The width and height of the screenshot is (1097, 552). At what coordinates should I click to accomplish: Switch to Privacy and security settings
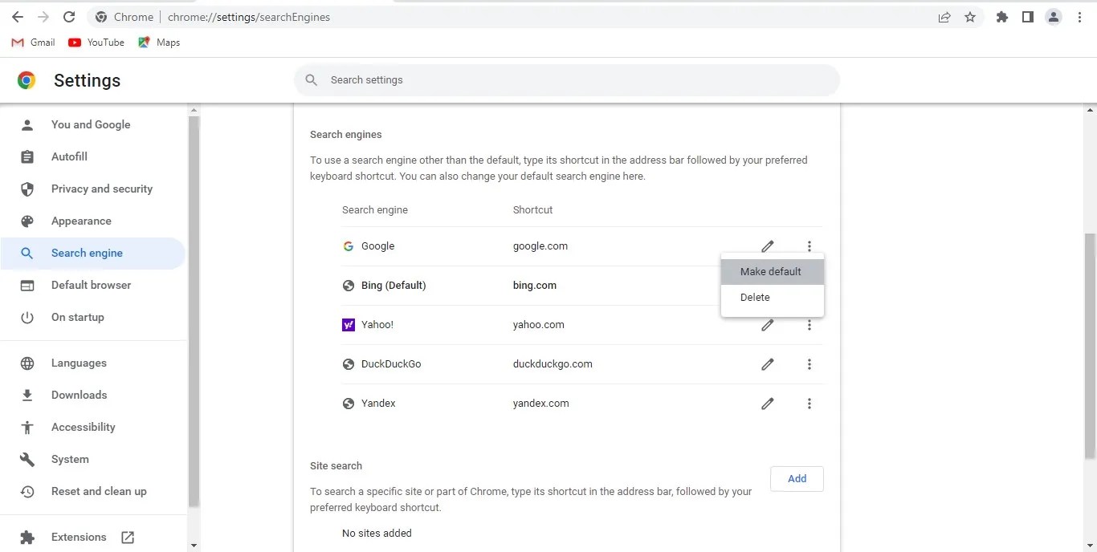(101, 189)
